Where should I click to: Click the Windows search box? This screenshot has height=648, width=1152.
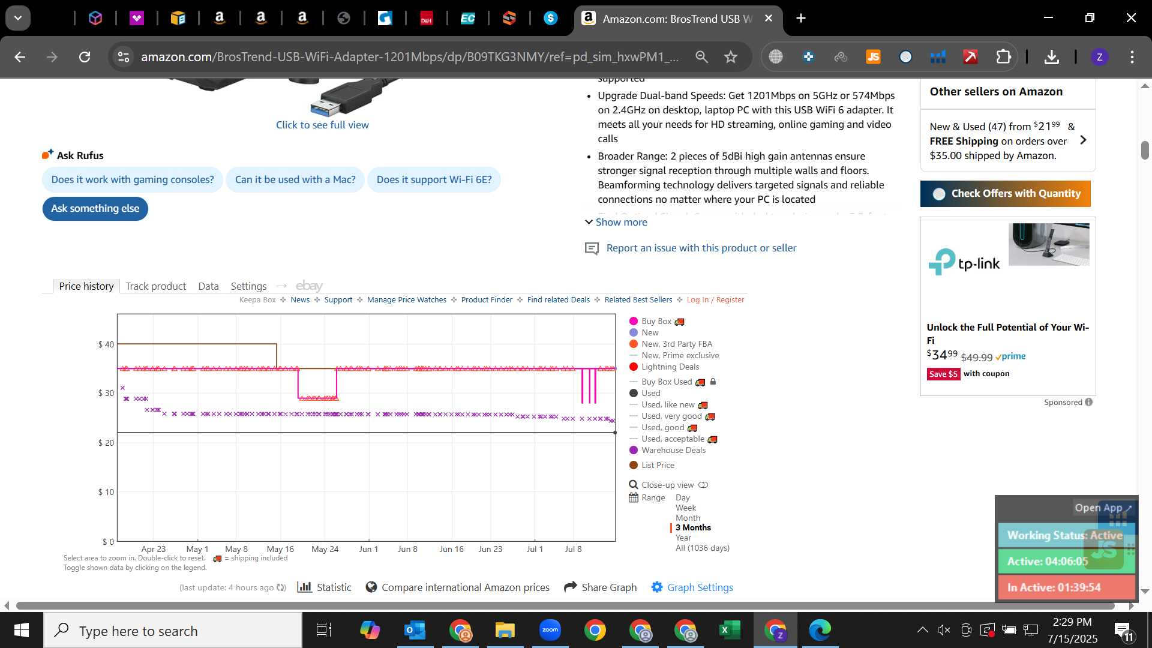click(173, 630)
